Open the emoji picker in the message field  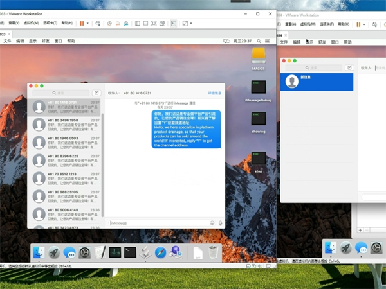coord(212,223)
